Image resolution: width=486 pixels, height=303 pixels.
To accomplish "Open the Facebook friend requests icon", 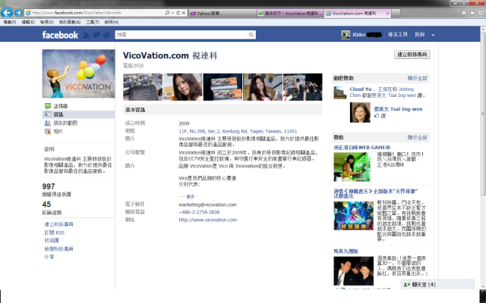I will tap(86, 35).
